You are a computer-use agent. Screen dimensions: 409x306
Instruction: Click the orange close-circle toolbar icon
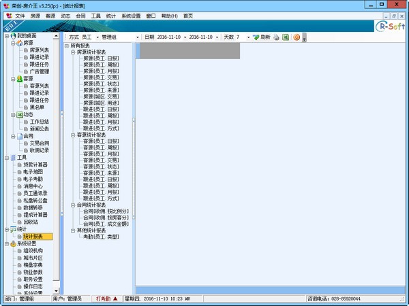click(297, 37)
